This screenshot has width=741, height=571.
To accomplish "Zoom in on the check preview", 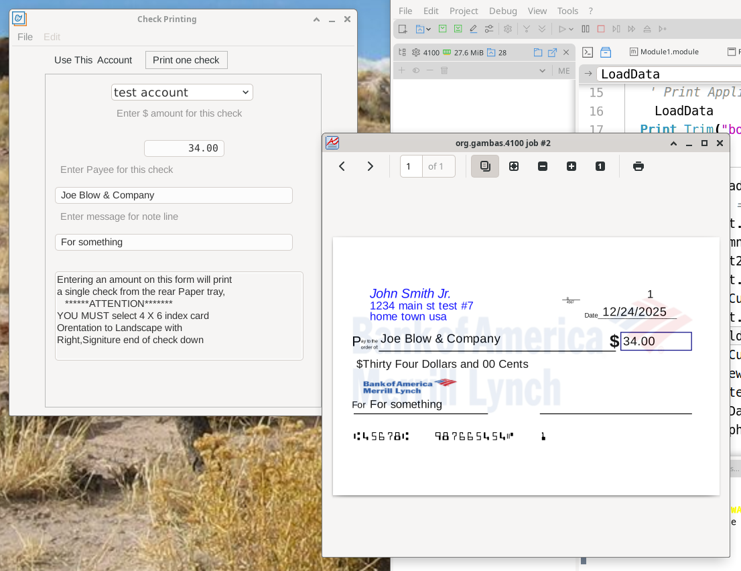I will 571,166.
